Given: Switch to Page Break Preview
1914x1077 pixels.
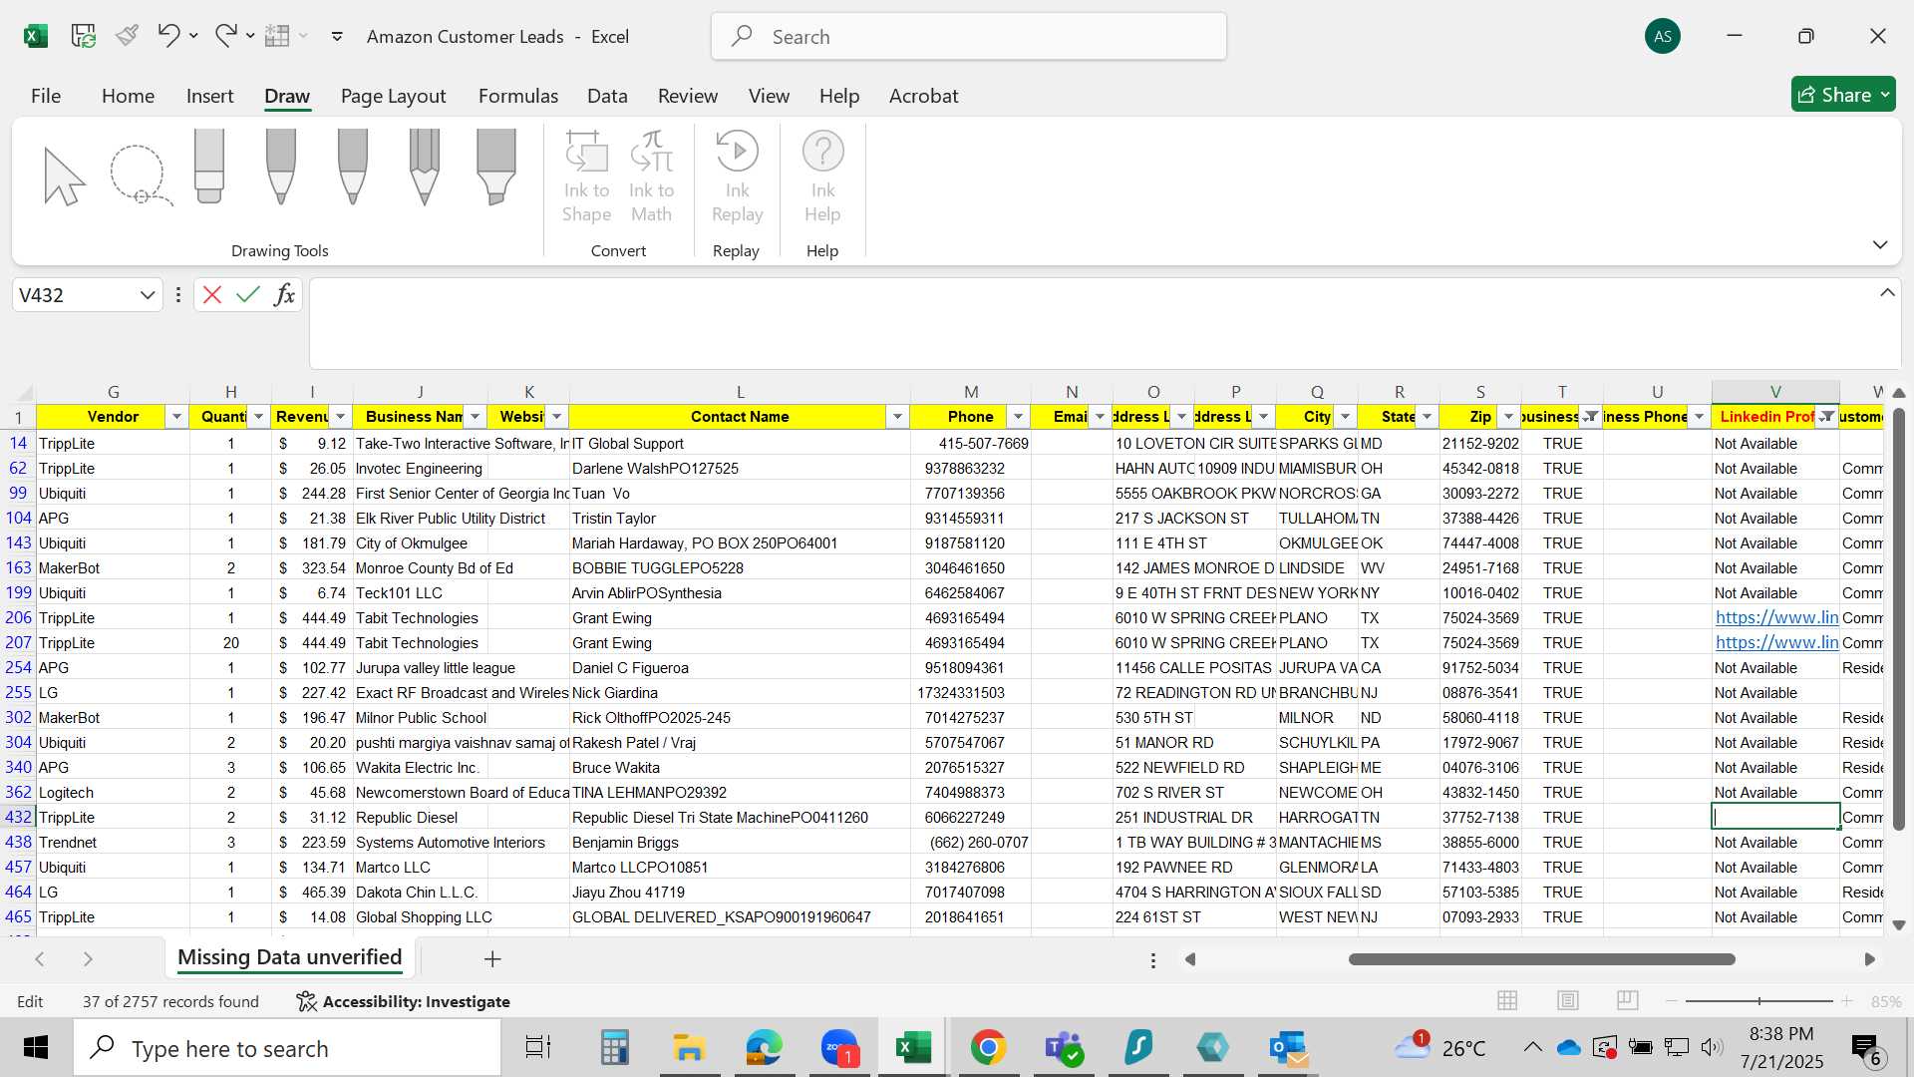Looking at the screenshot, I should pyautogui.click(x=1627, y=1000).
